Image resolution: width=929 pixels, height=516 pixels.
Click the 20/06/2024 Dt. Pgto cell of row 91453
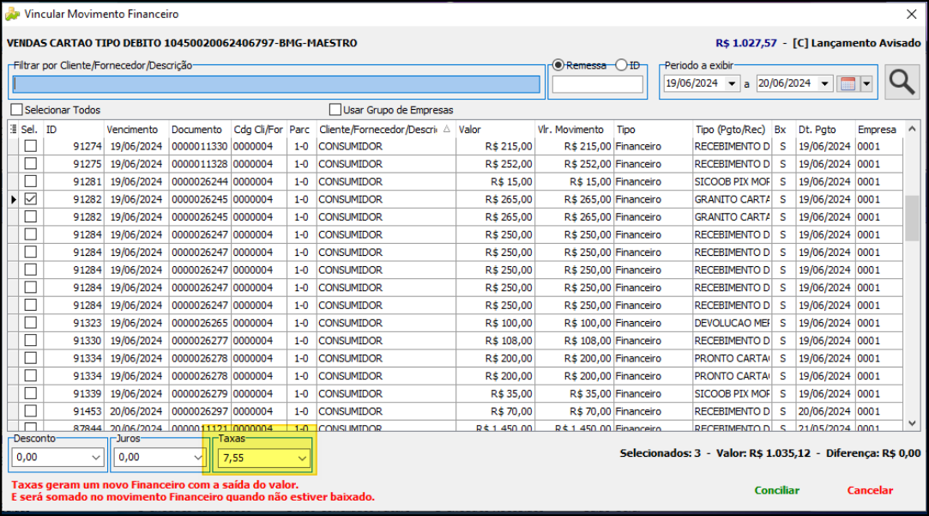click(x=824, y=411)
